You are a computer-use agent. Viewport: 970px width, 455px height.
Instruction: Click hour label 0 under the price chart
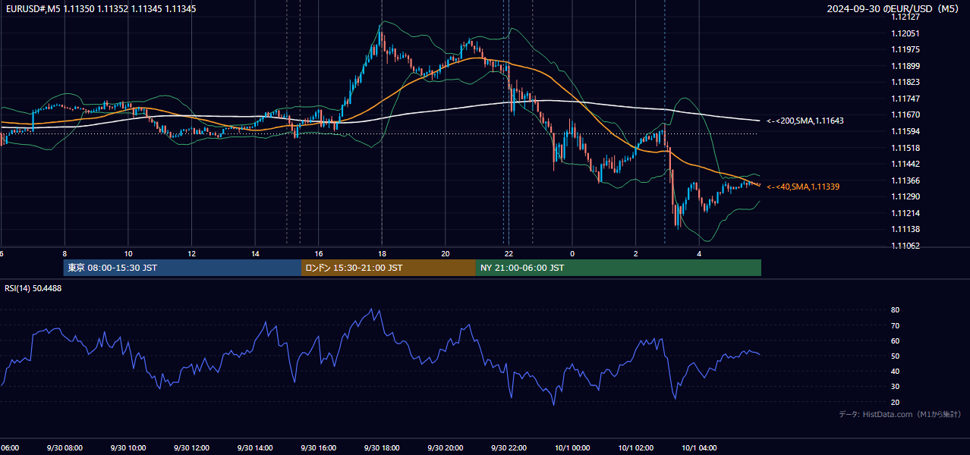[x=572, y=254]
